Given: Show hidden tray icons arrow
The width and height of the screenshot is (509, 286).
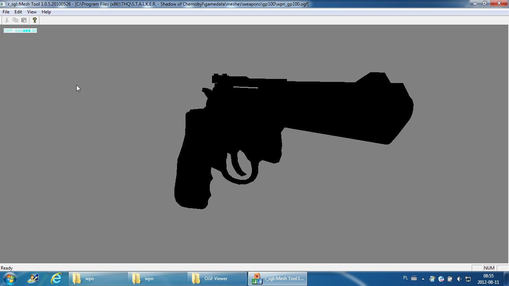Looking at the screenshot, I should pyautogui.click(x=423, y=279).
